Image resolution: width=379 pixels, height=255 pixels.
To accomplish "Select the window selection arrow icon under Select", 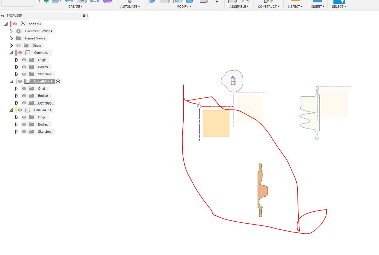I will click(x=339, y=1).
